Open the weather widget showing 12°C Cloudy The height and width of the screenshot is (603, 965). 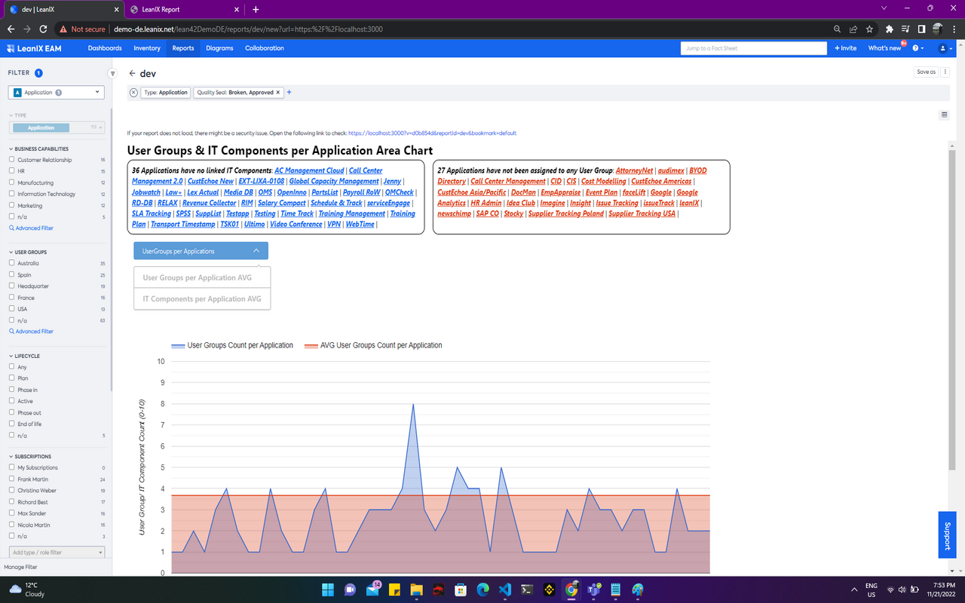tap(27, 589)
